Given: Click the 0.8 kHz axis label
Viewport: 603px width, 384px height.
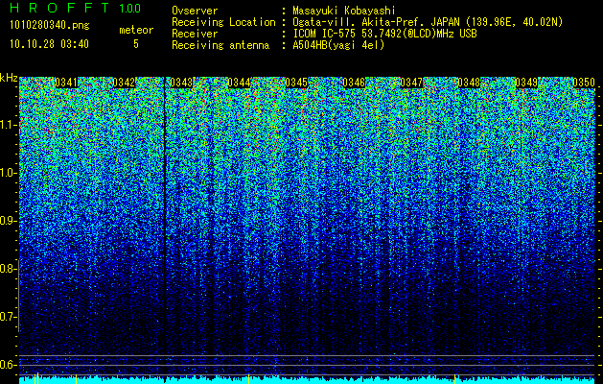Looking at the screenshot, I should pos(8,269).
